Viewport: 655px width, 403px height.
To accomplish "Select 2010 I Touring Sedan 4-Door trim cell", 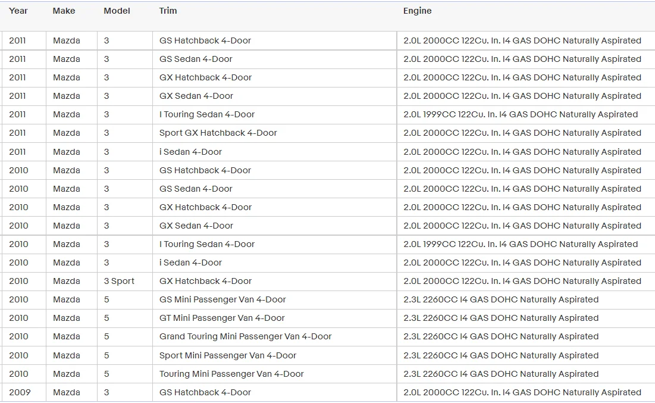I will coord(274,244).
